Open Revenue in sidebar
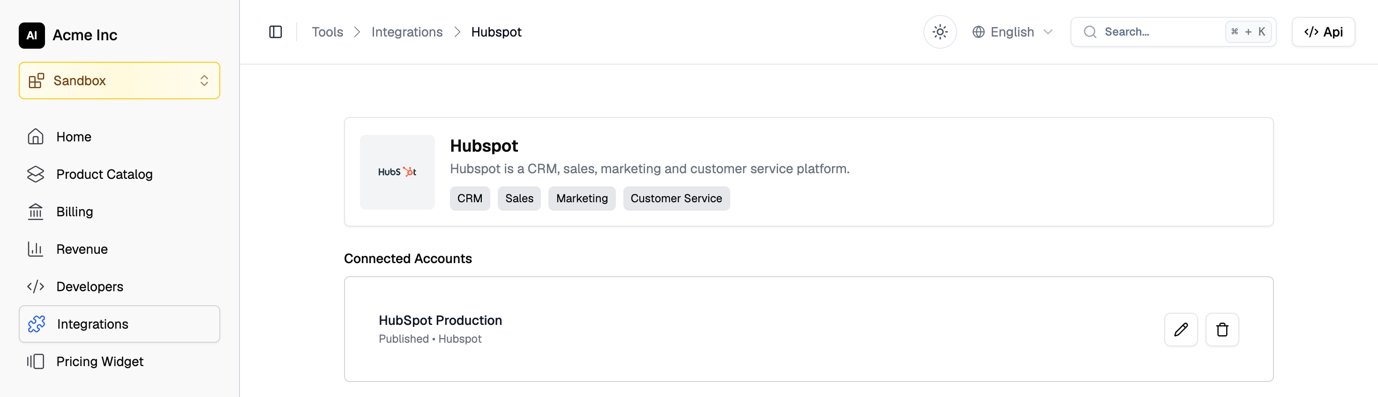Screen dimensions: 1378x397 (x=120, y=249)
